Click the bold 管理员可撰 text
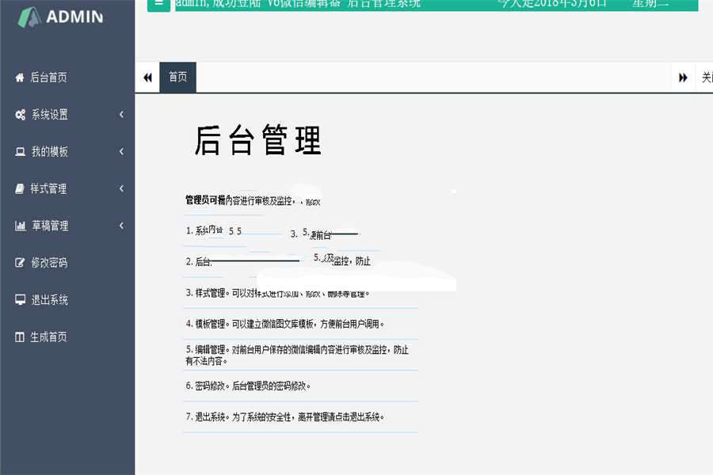 pyautogui.click(x=205, y=200)
